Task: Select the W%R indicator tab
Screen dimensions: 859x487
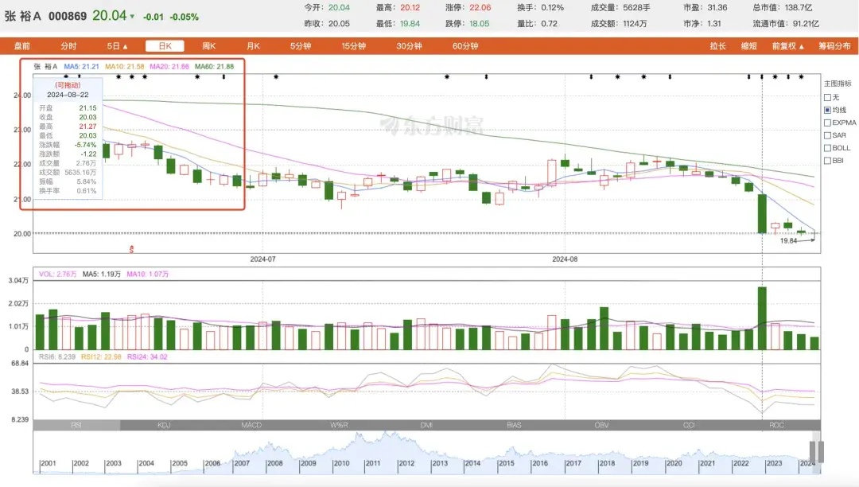Action: [x=339, y=425]
